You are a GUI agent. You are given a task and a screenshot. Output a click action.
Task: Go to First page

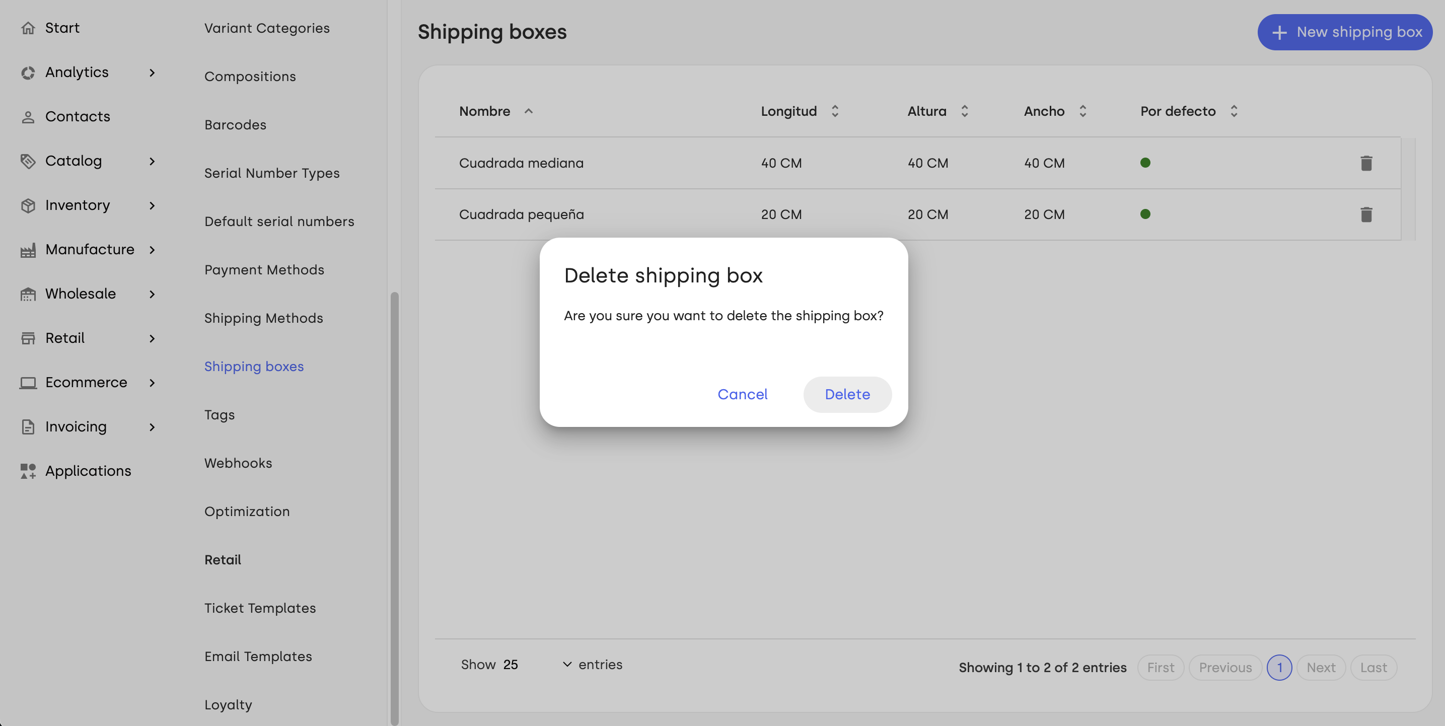[1160, 668]
